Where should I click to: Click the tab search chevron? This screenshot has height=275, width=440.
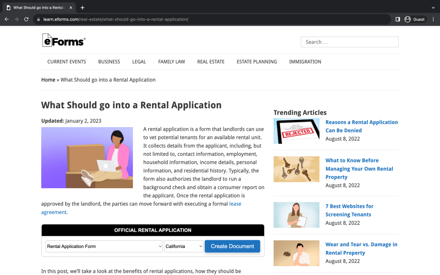click(433, 8)
